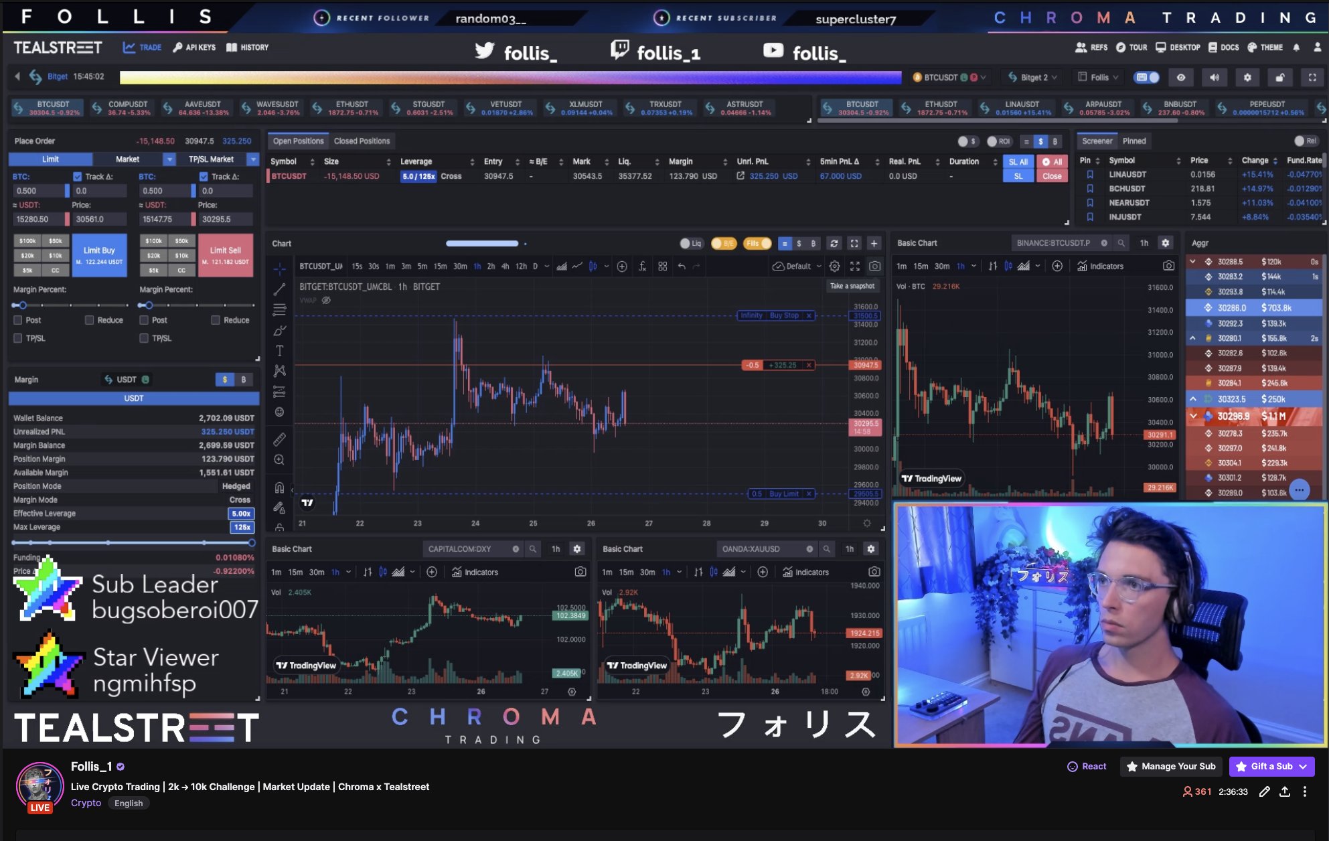Close the BTCUSDT position
The width and height of the screenshot is (1329, 841).
(x=1052, y=176)
